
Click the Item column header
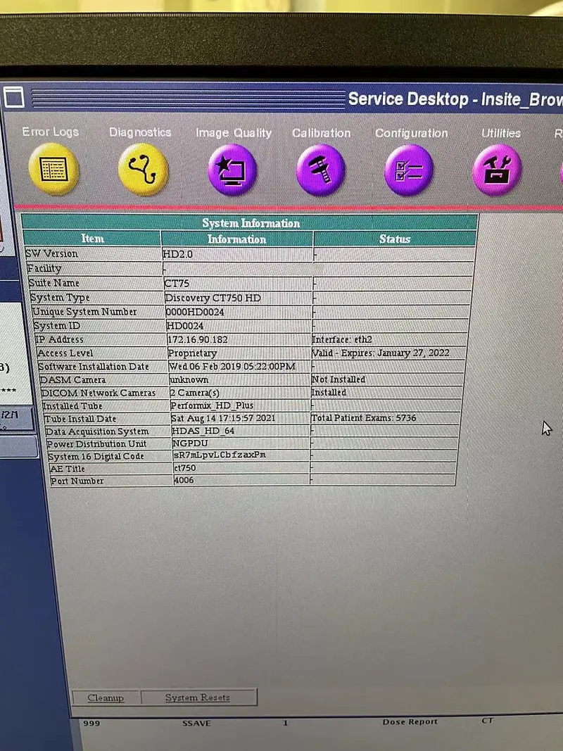pyautogui.click(x=92, y=239)
